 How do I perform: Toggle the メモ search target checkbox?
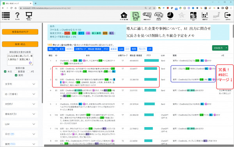(x=28, y=71)
